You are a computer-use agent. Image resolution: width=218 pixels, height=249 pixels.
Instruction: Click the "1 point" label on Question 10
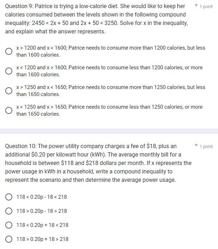206,146
